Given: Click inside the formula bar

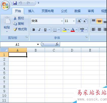Looking at the screenshot, I should click(83, 44).
